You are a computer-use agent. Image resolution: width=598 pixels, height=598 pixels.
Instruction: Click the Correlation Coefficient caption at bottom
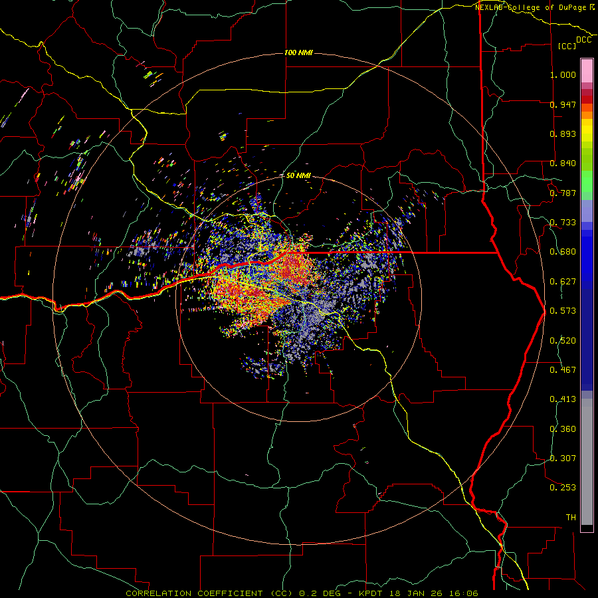[x=302, y=593]
